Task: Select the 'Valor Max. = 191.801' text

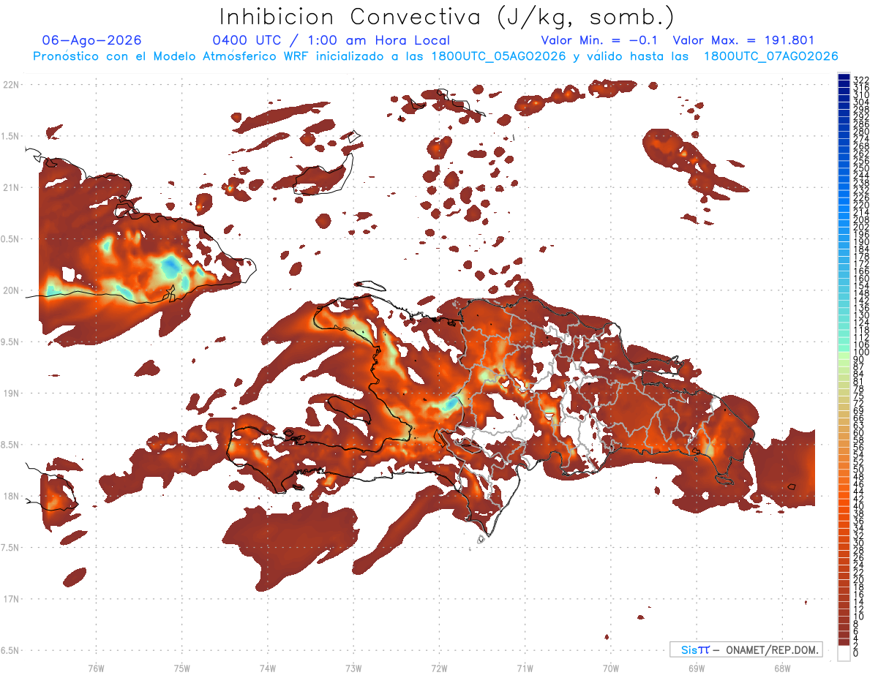Action: coord(743,41)
